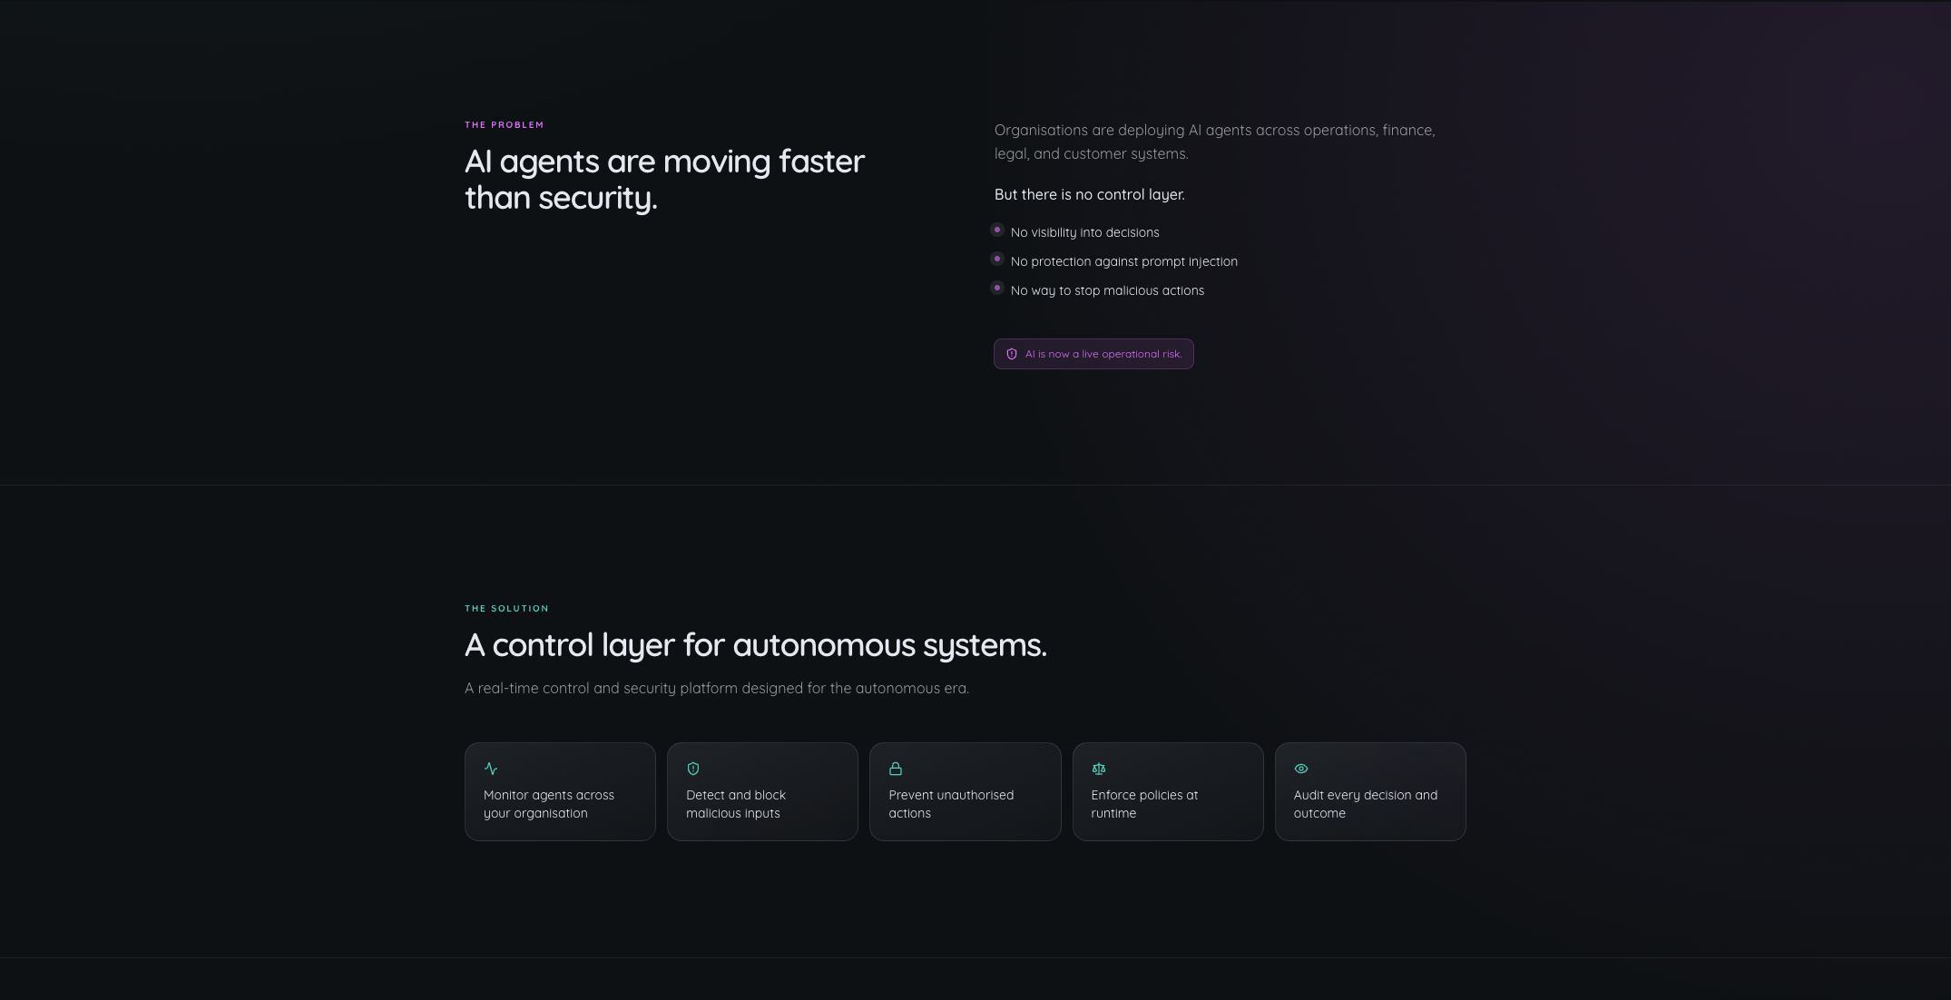The width and height of the screenshot is (1951, 1000).
Task: Open the 'Enforce policies at runtime' card
Action: tap(1168, 791)
